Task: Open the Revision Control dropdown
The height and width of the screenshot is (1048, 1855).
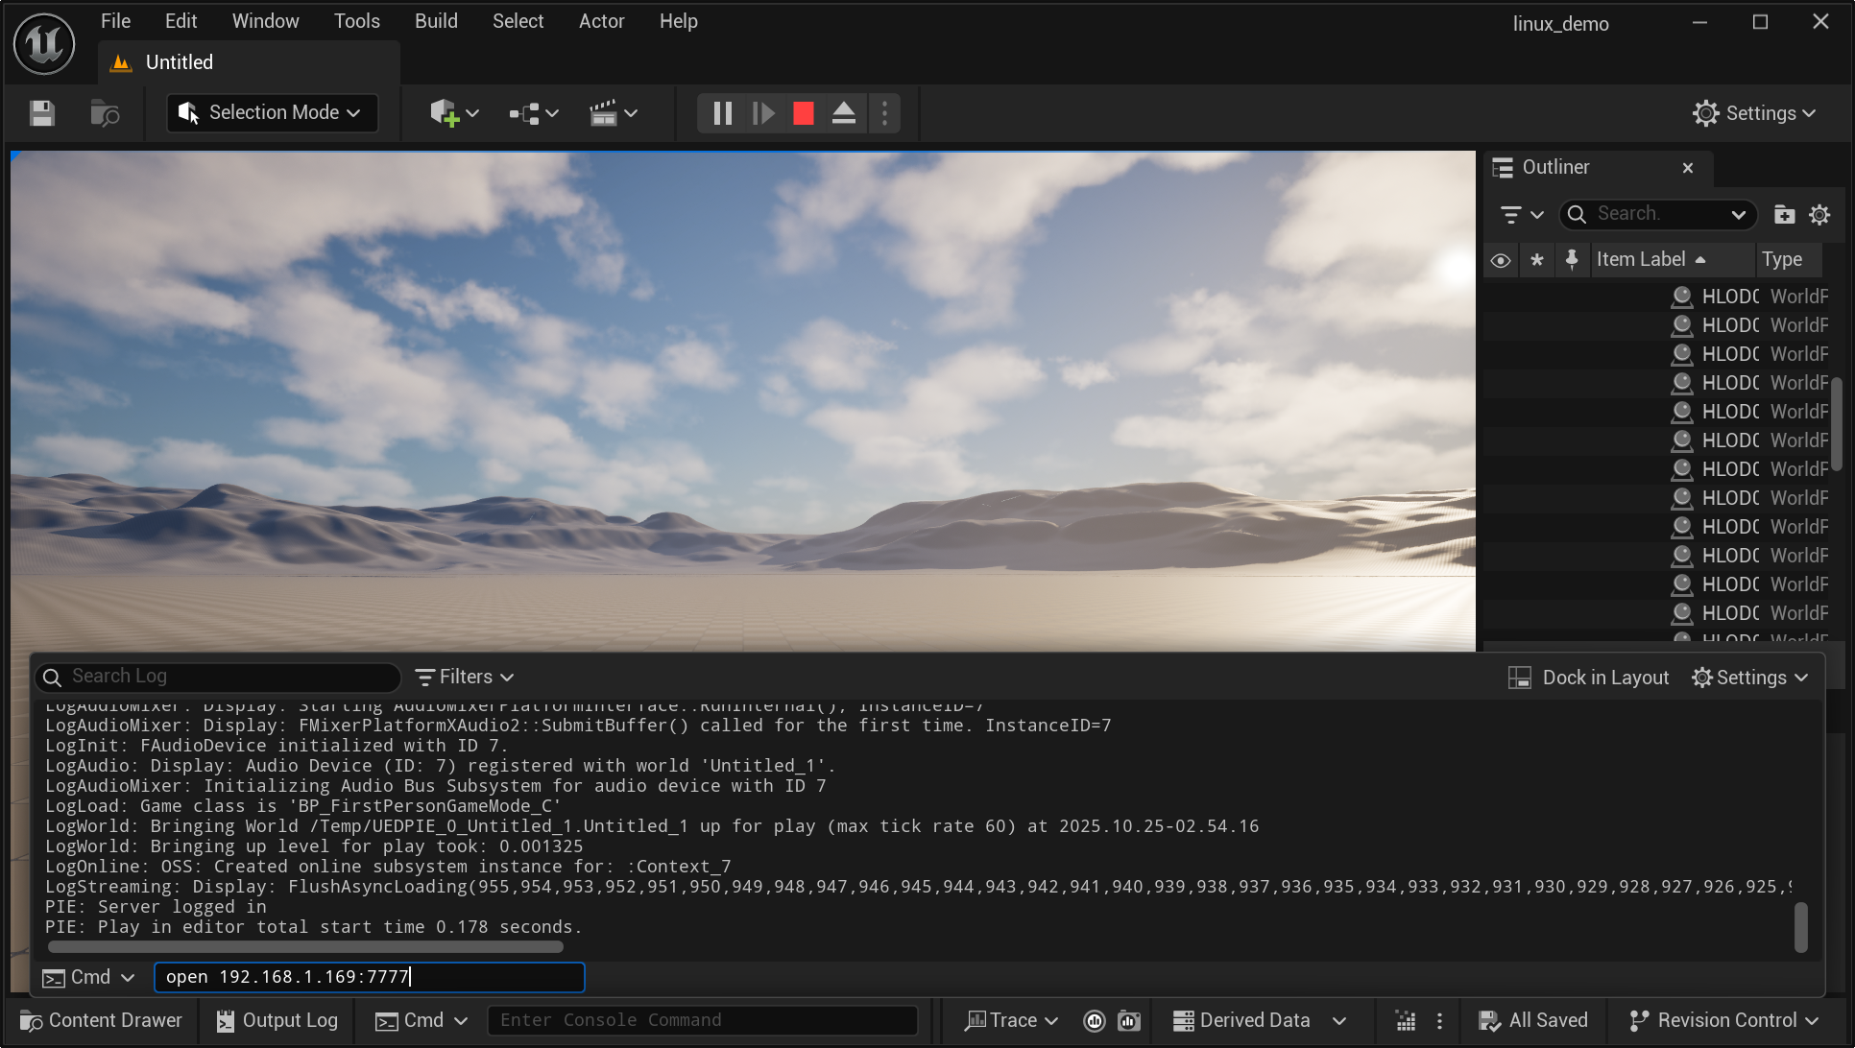Action: click(1724, 1020)
